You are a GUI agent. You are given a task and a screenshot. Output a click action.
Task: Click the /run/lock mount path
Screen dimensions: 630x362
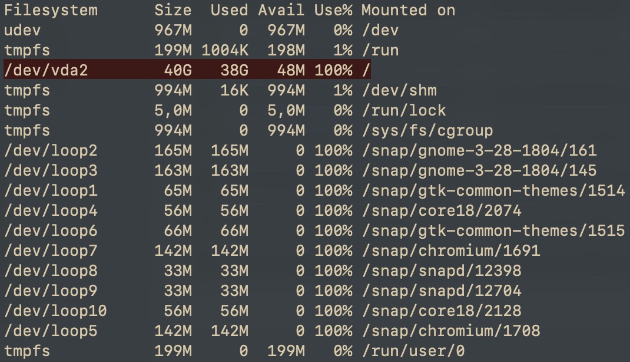[403, 110]
